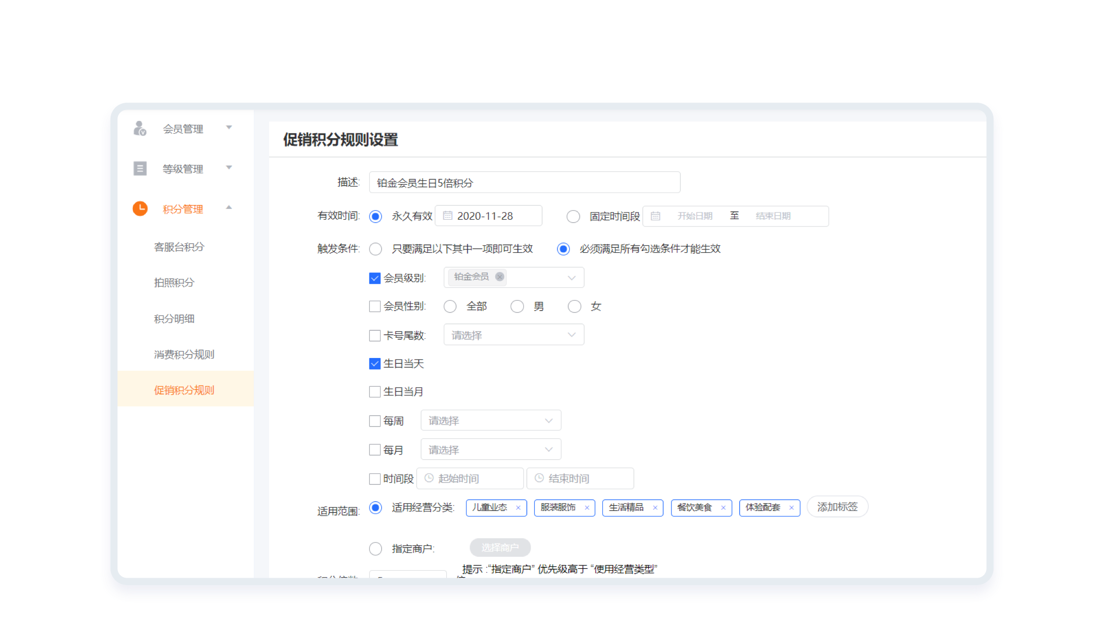Viewport: 1104px width, 630px height.
Task: Click the 等级管理 list icon
Action: [x=140, y=168]
